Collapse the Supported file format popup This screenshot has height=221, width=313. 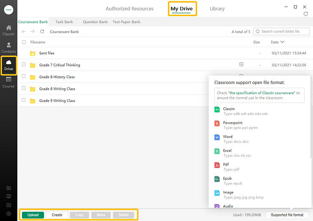(287, 215)
